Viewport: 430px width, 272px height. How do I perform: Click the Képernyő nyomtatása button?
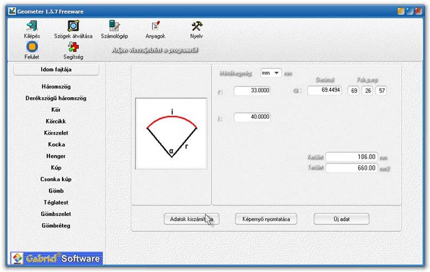(x=266, y=219)
